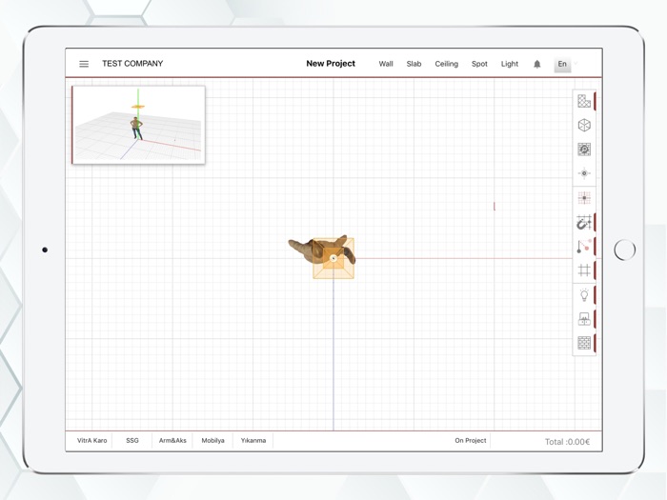The image size is (667, 500).
Task: Click the Total :0.00€ text
Action: pos(567,442)
